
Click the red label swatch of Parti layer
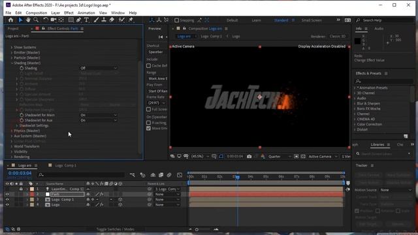pos(32,195)
